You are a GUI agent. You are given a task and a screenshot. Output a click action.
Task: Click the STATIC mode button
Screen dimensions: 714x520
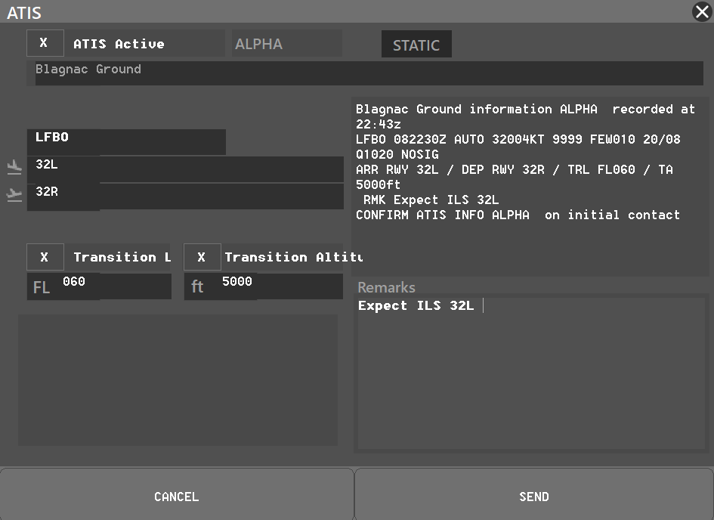[x=416, y=44]
